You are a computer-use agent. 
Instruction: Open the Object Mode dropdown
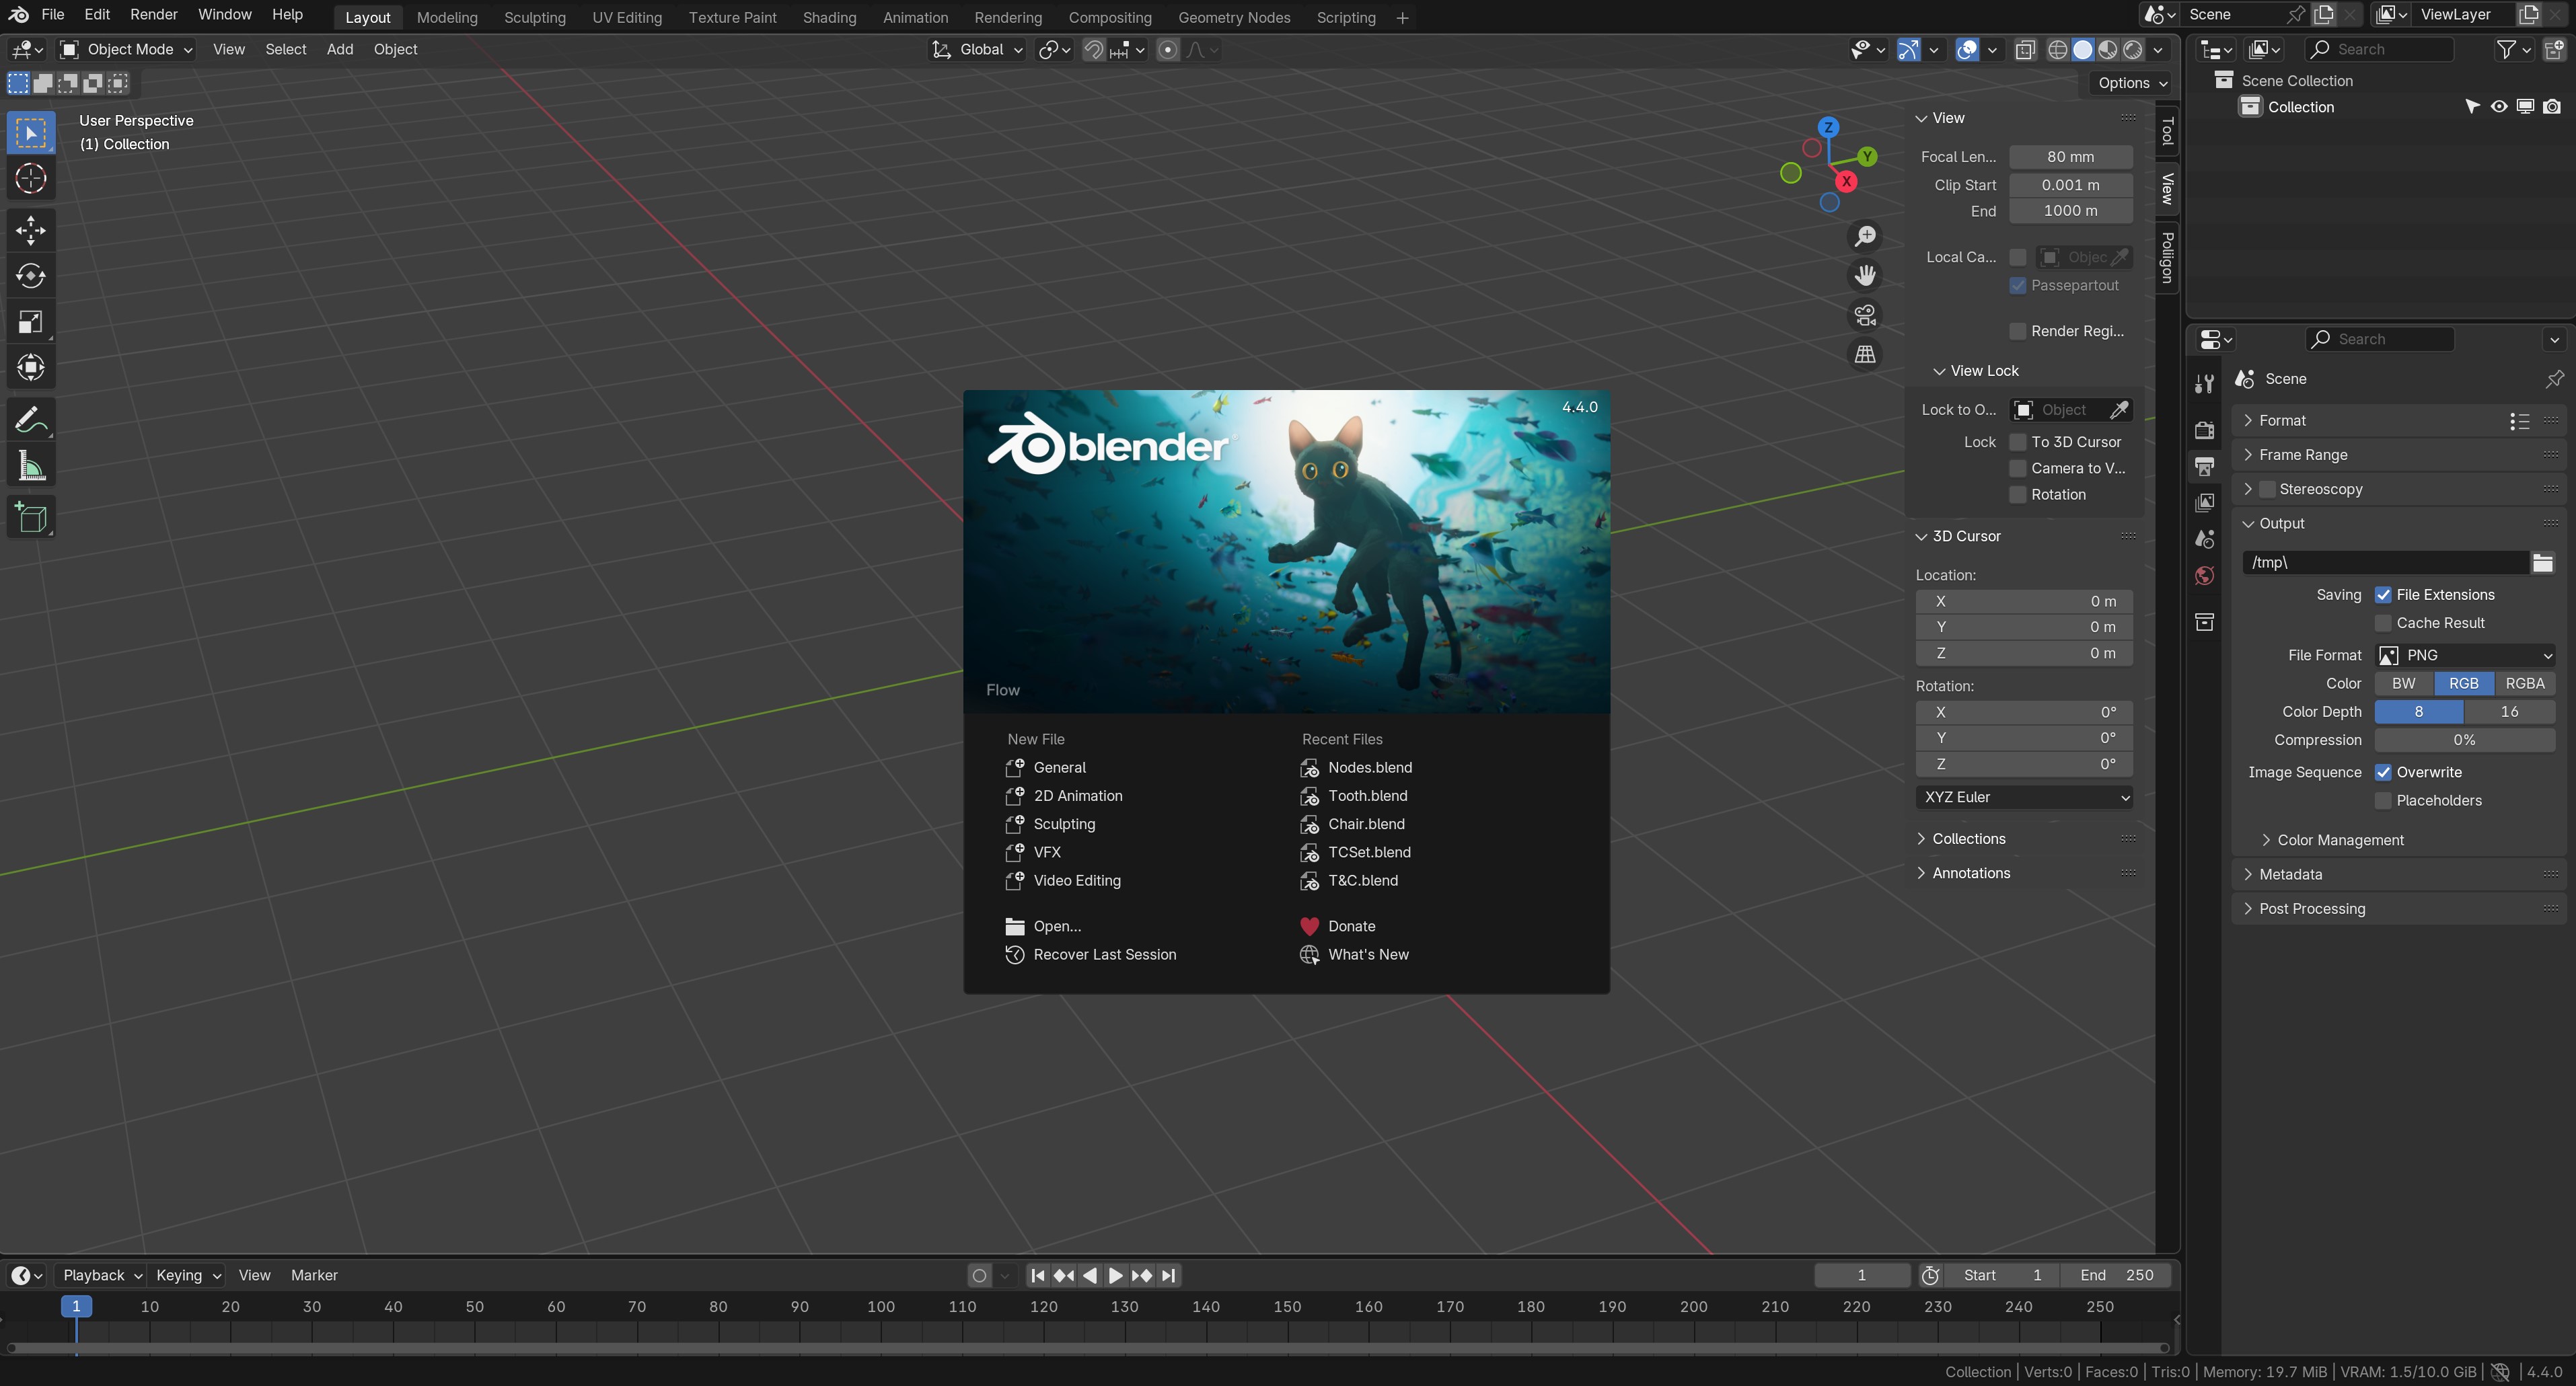125,50
